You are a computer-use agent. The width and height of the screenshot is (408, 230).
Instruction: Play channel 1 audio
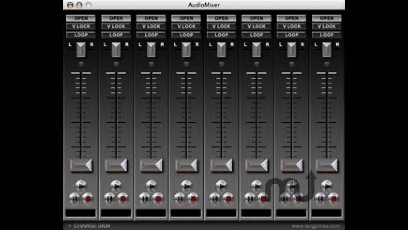(81, 186)
